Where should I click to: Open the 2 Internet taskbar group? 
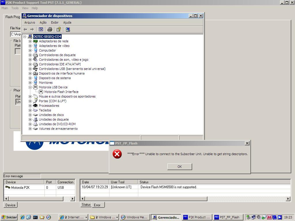[x=73, y=217]
